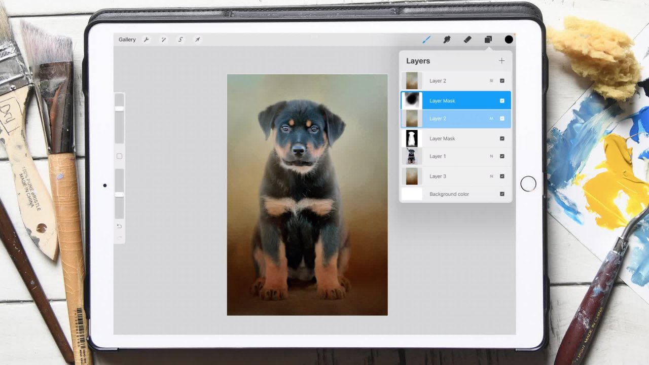Select the Smudge tool
The width and height of the screenshot is (649, 365).
tap(447, 40)
